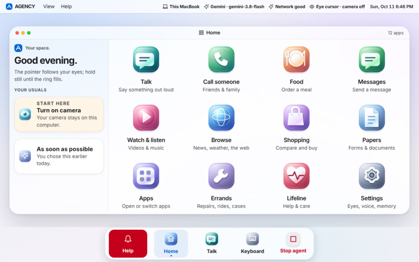Click the eye icon on Turn on camera card
This screenshot has width=419, height=262.
pos(25,114)
